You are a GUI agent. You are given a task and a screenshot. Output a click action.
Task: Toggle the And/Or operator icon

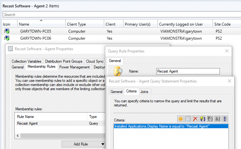pos(218,119)
